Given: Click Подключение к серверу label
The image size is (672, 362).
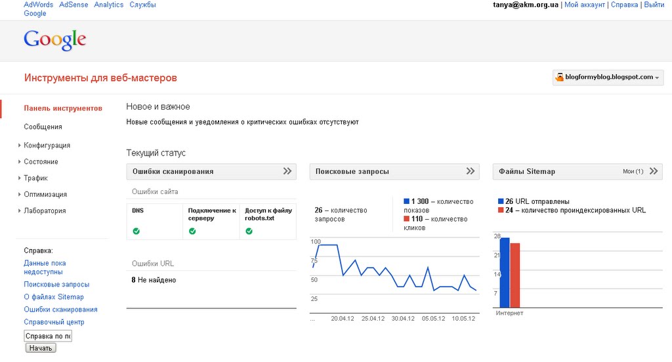Looking at the screenshot, I should click(x=212, y=214).
